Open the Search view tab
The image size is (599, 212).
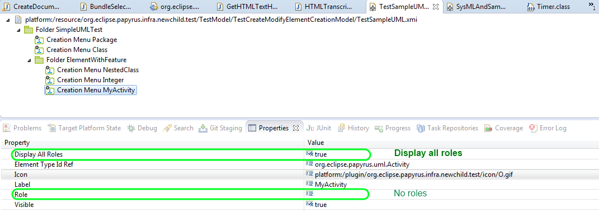point(178,128)
